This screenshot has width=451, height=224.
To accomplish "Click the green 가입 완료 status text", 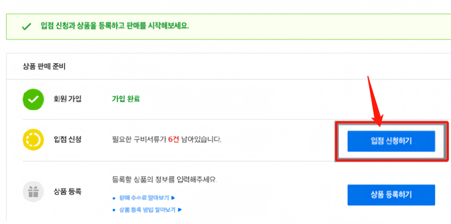I will [x=126, y=99].
